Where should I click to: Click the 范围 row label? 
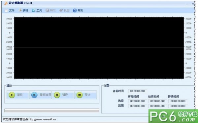pyautogui.click(x=121, y=106)
